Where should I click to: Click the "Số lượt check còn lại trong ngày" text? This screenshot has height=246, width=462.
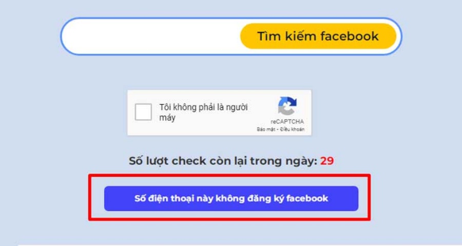click(223, 161)
